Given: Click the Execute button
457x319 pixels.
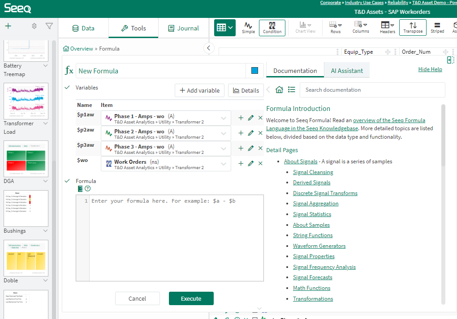Looking at the screenshot, I should [191, 298].
